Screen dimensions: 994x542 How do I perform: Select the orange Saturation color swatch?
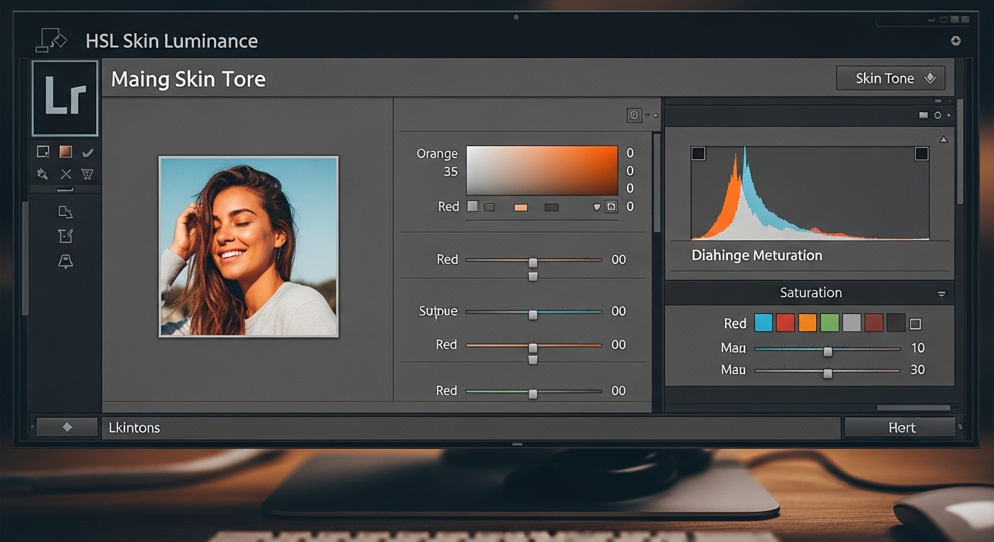click(808, 323)
